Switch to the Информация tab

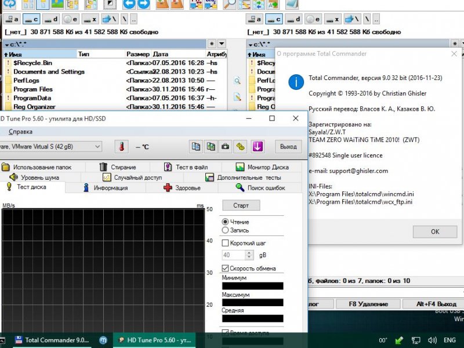click(106, 188)
